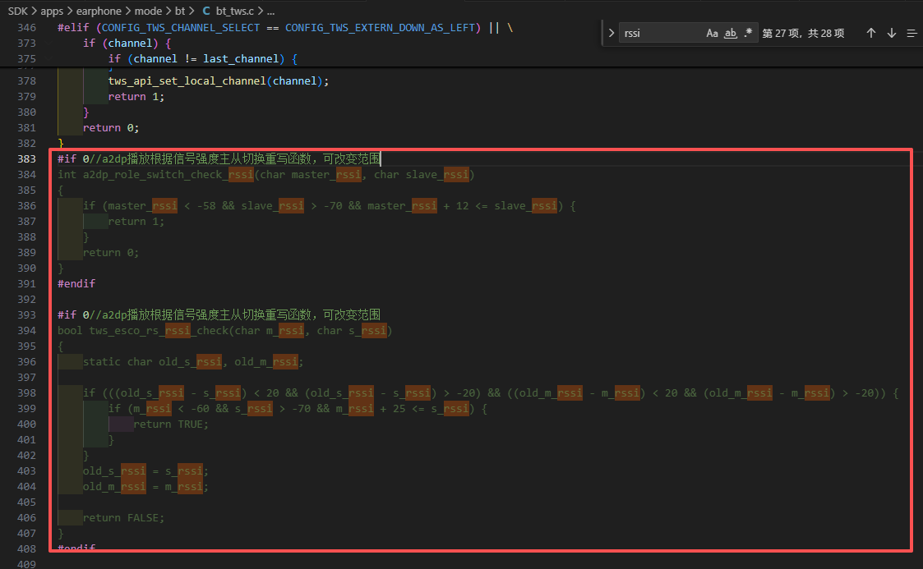The image size is (923, 569).
Task: Open the breadcrumb symbol ellipsis
Action: [270, 11]
